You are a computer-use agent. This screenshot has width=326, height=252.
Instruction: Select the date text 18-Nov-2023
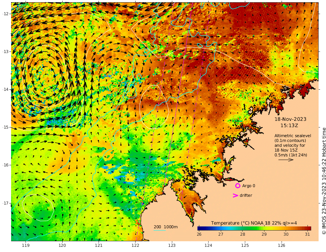pyautogui.click(x=290, y=119)
